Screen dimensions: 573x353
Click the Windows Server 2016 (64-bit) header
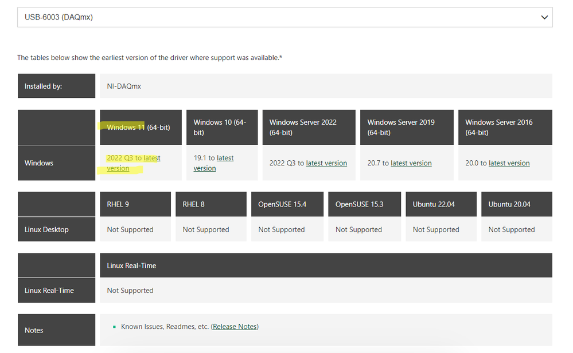coord(505,127)
